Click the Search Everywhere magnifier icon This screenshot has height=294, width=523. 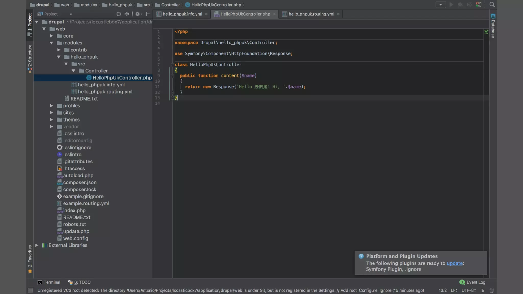click(492, 5)
